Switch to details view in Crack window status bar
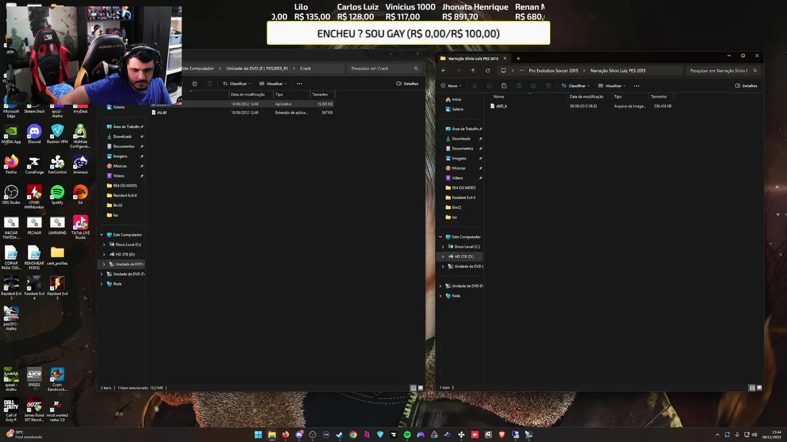This screenshot has height=442, width=787. pos(413,388)
